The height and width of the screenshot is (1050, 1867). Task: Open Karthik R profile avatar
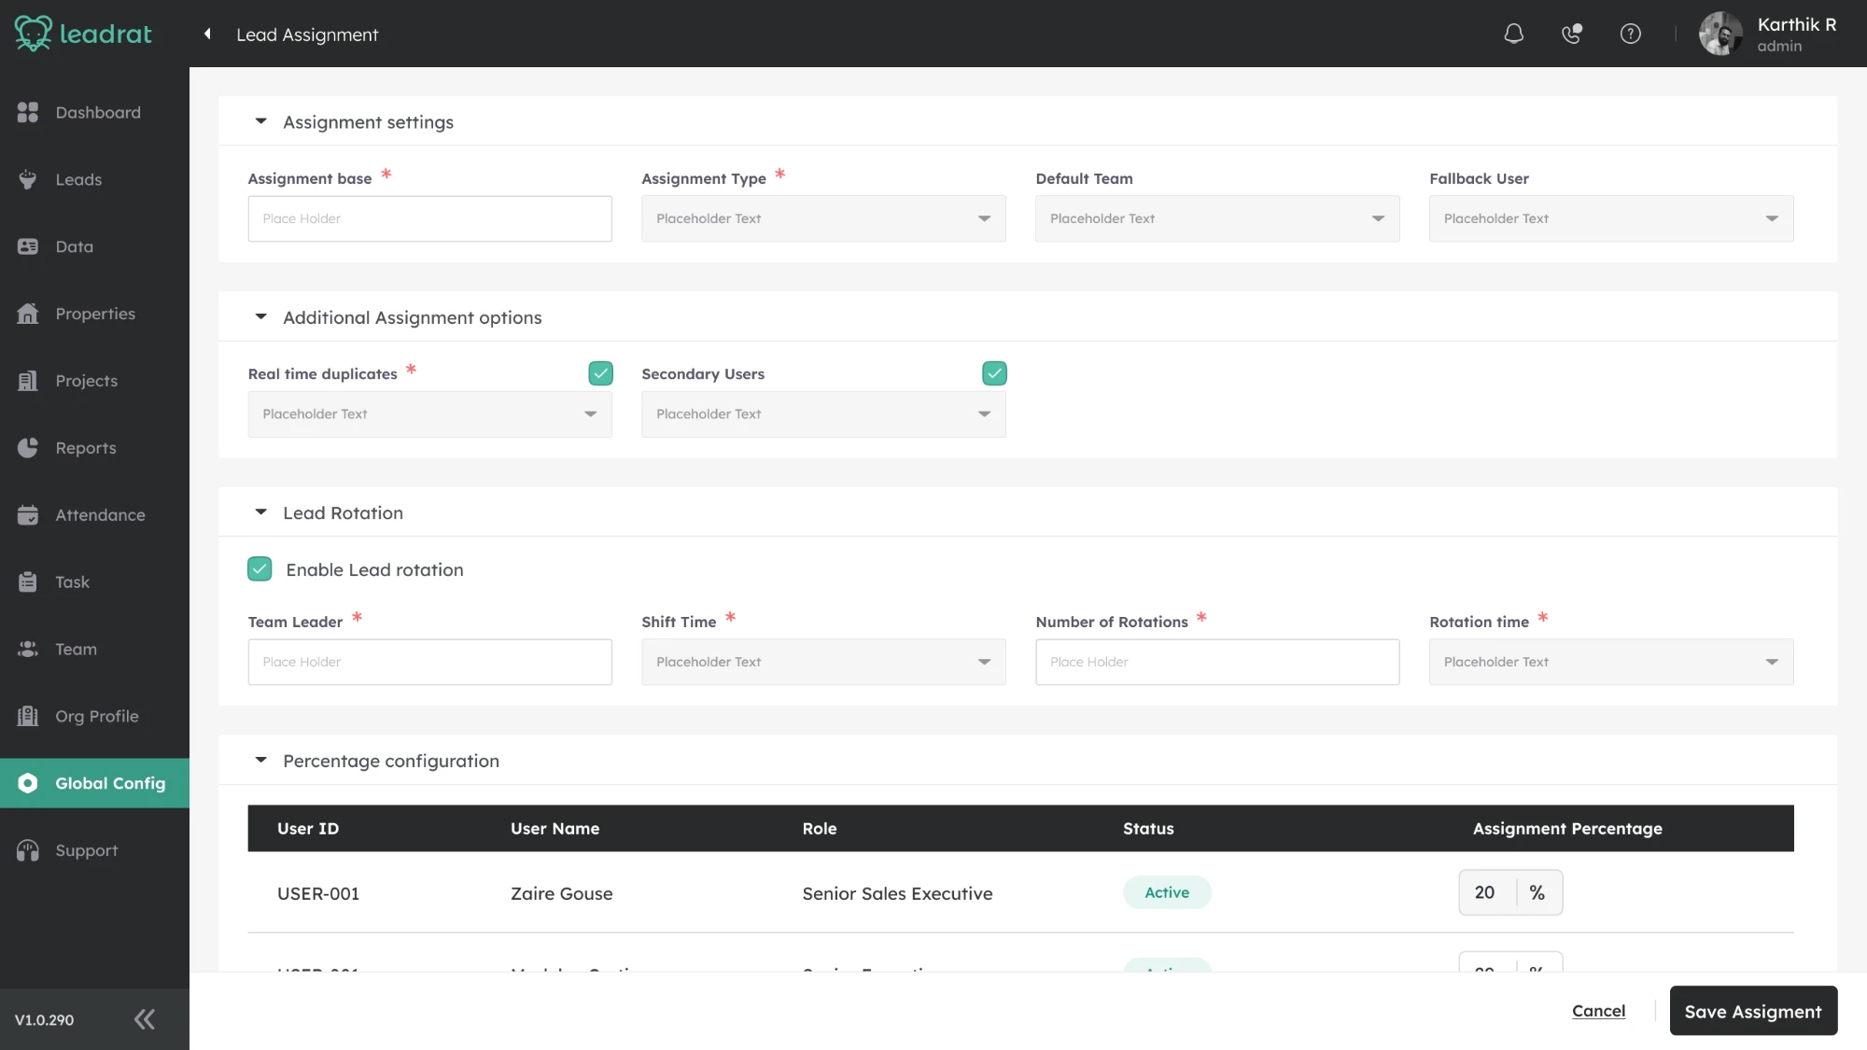(1720, 34)
